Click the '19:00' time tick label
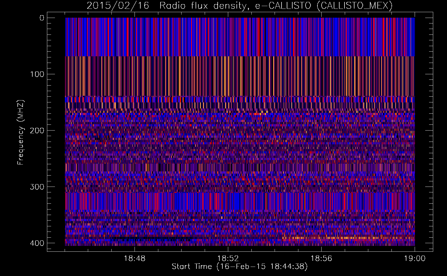 415,259
